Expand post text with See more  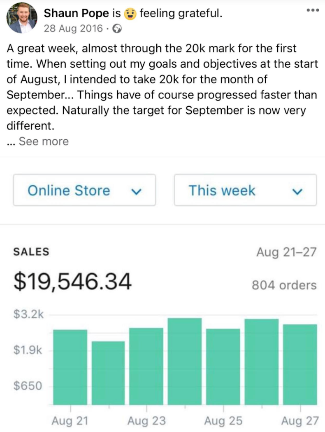[44, 141]
